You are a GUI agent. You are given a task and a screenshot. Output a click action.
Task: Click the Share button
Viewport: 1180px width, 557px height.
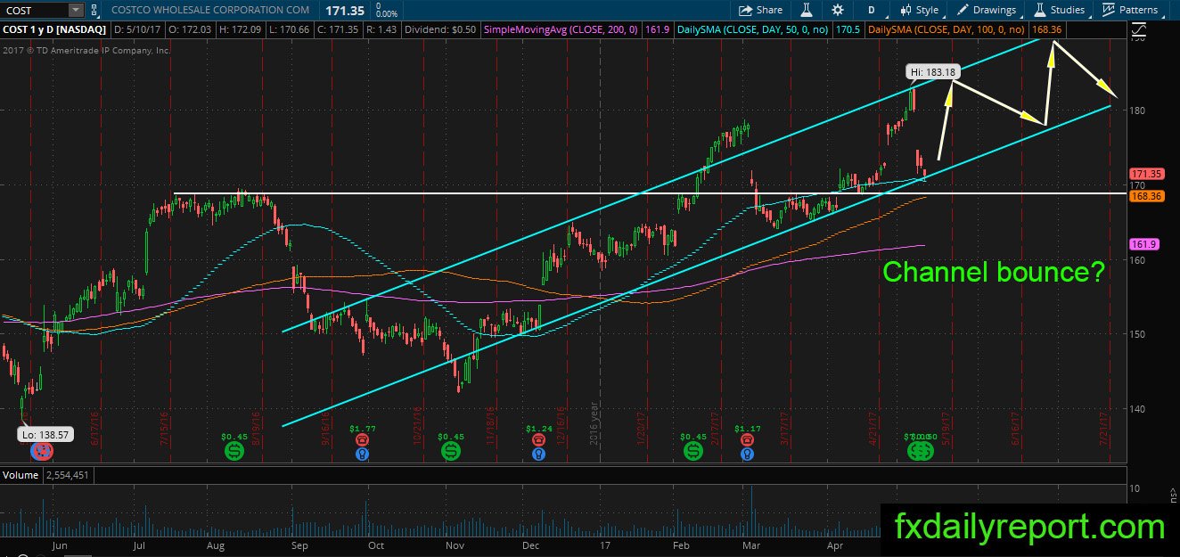[x=760, y=10]
